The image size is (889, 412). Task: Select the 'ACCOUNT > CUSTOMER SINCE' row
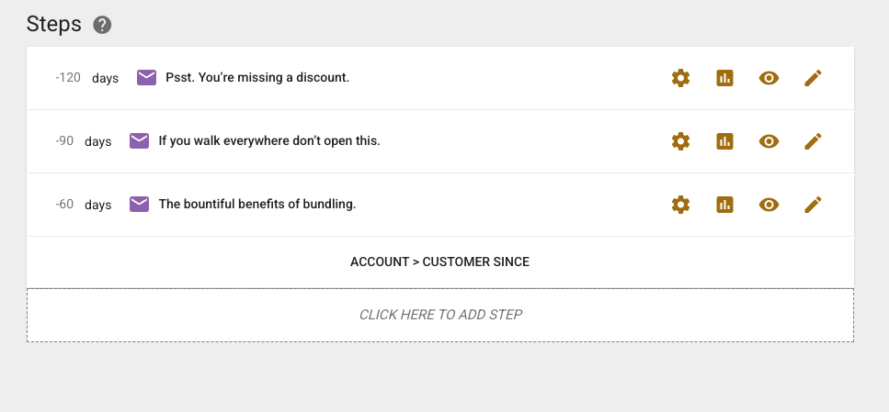coord(439,262)
